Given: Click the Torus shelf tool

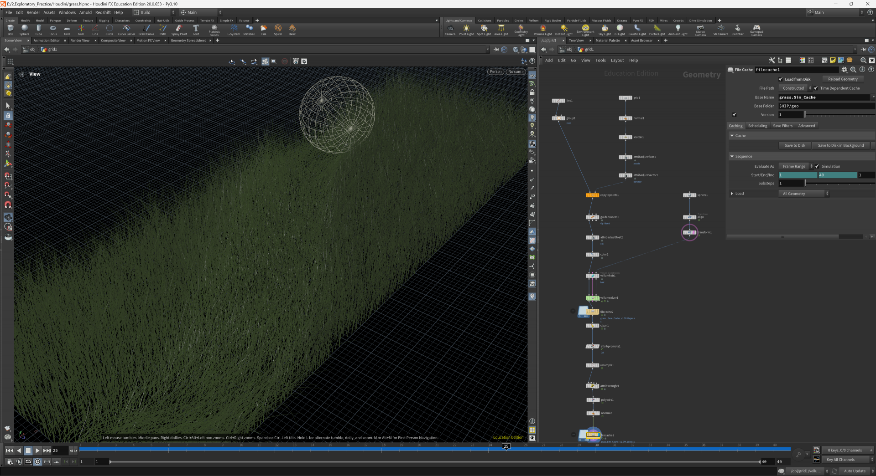Looking at the screenshot, I should [x=53, y=30].
